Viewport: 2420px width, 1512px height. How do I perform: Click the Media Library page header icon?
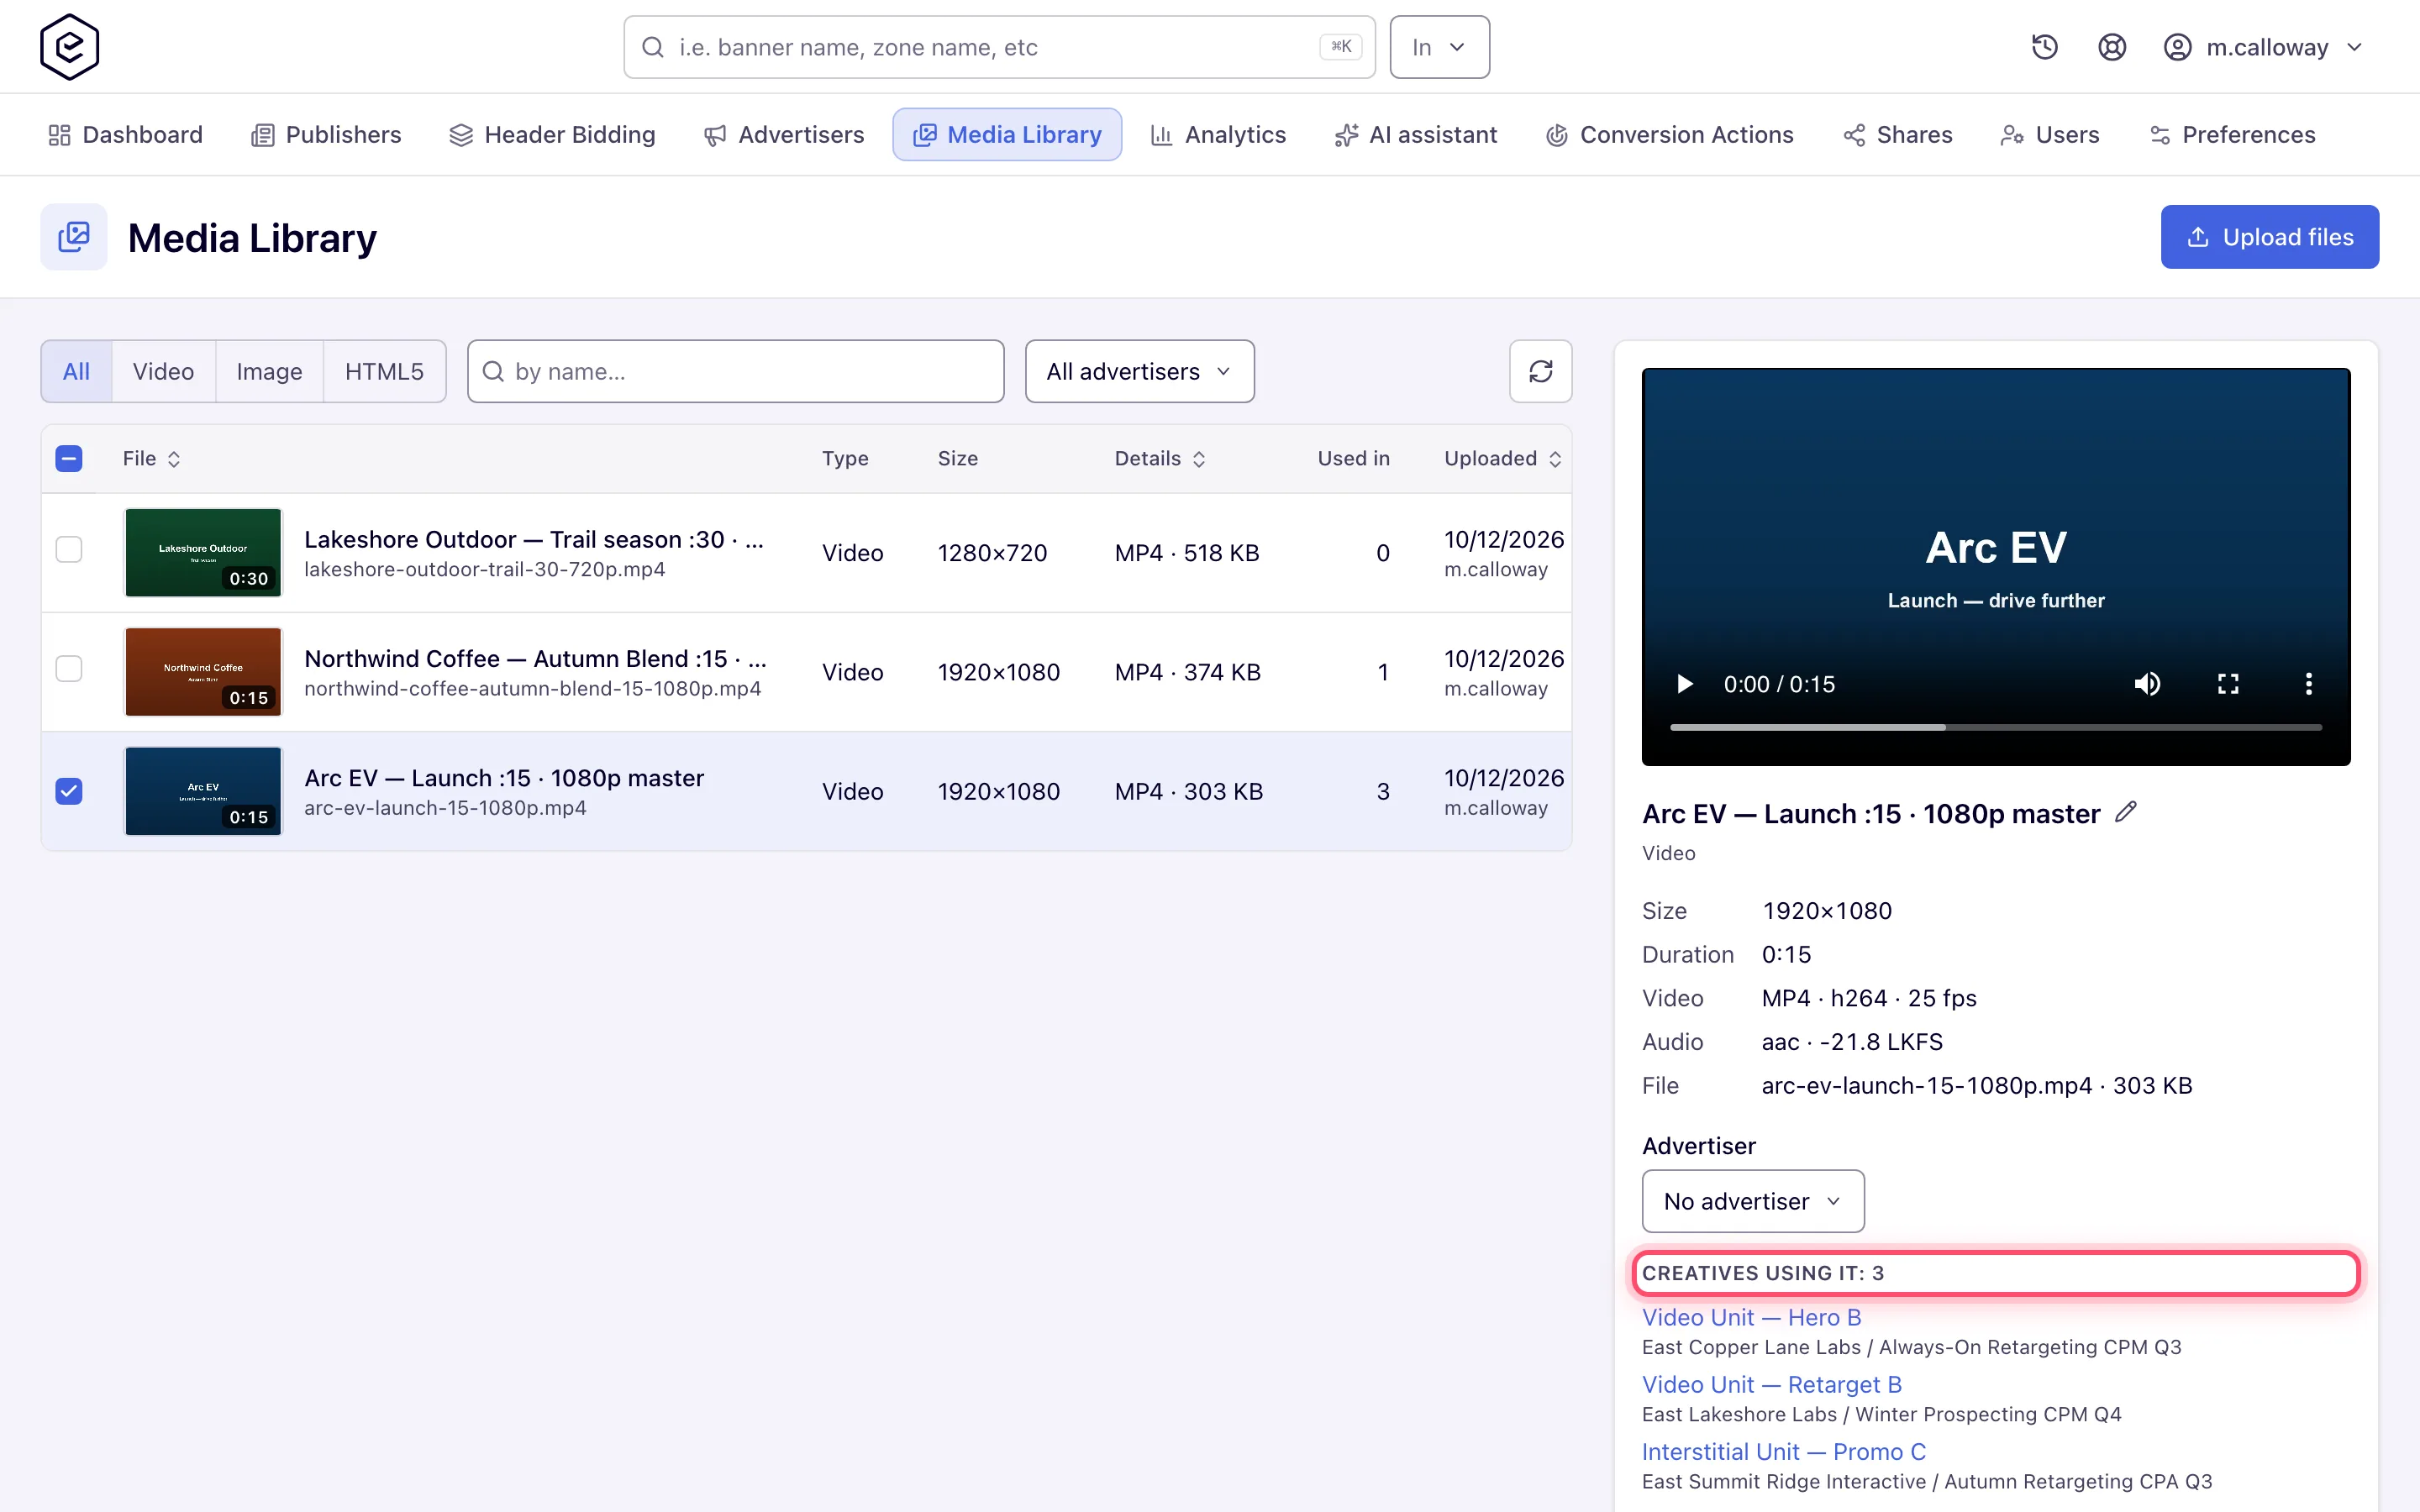pos(74,237)
